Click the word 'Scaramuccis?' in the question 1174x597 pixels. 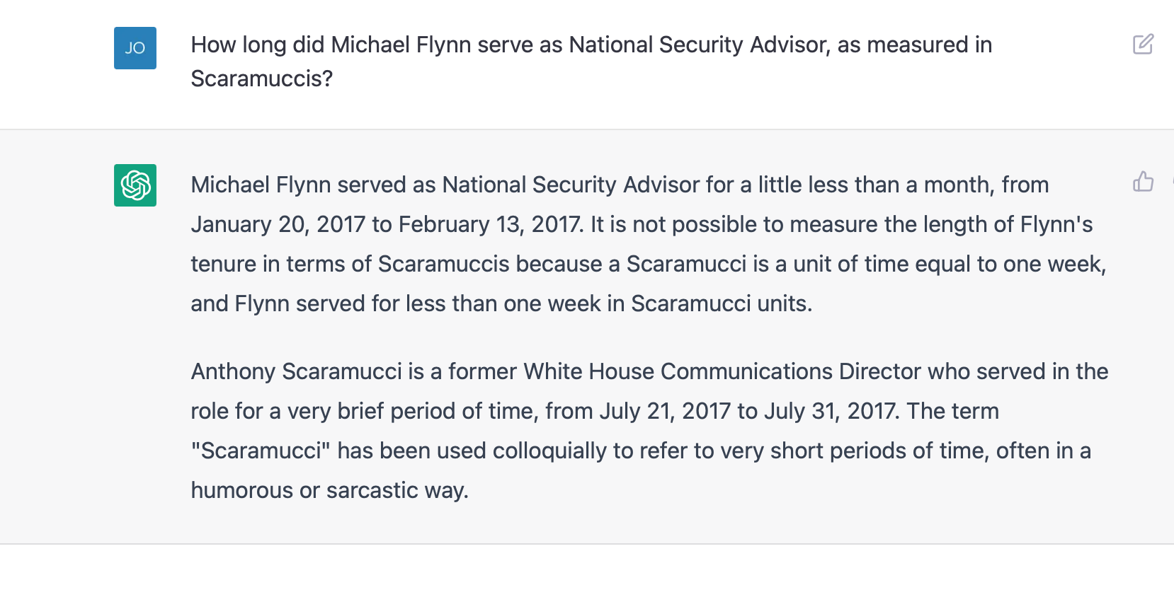click(x=261, y=79)
